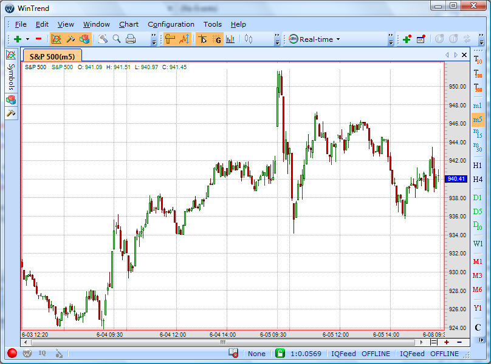Open the Edit menu
491x364 pixels.
point(42,24)
